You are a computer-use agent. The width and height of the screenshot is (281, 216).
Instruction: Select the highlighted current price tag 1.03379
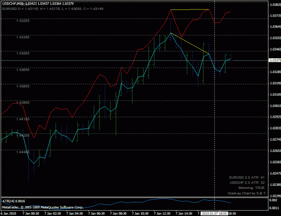click(x=275, y=60)
